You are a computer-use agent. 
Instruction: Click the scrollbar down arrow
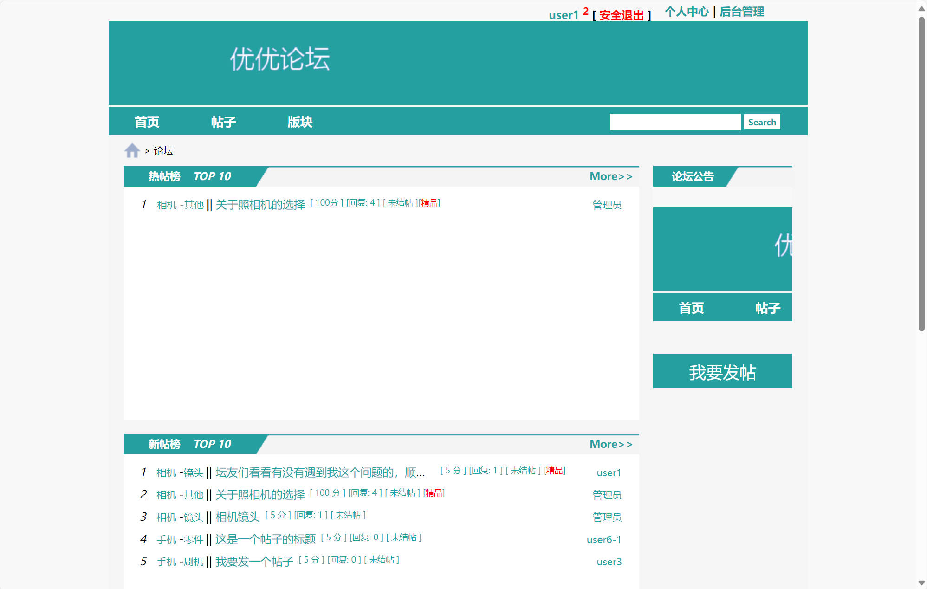coord(922,581)
